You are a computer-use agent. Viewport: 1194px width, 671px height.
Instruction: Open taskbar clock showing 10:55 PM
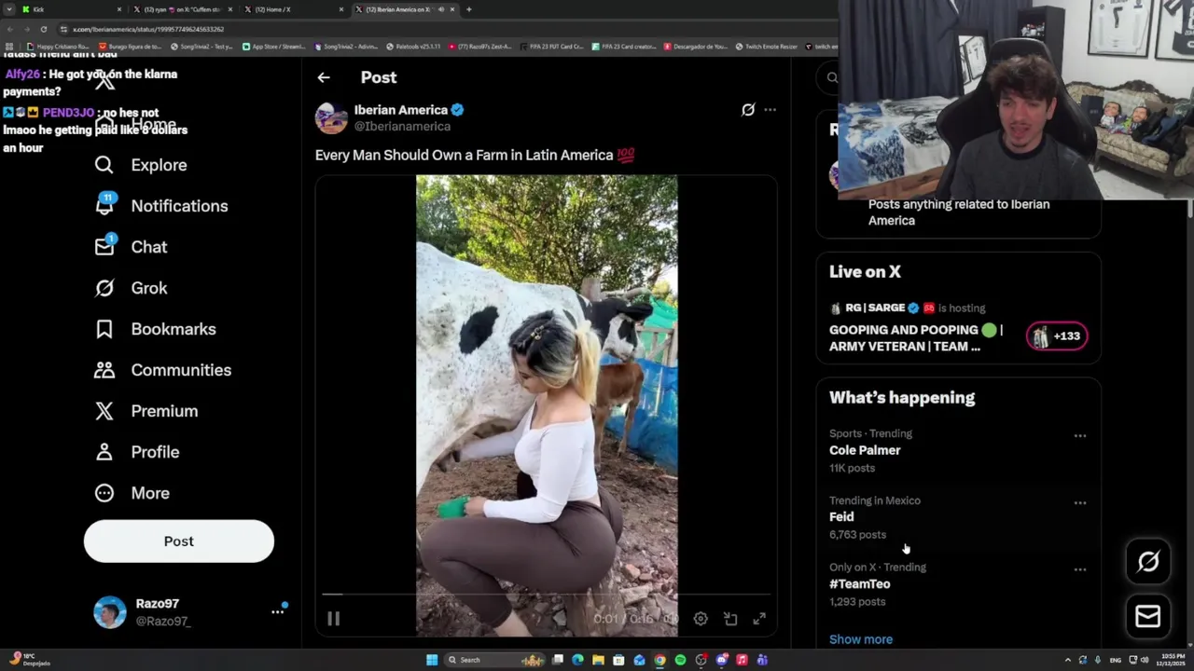1173,660
